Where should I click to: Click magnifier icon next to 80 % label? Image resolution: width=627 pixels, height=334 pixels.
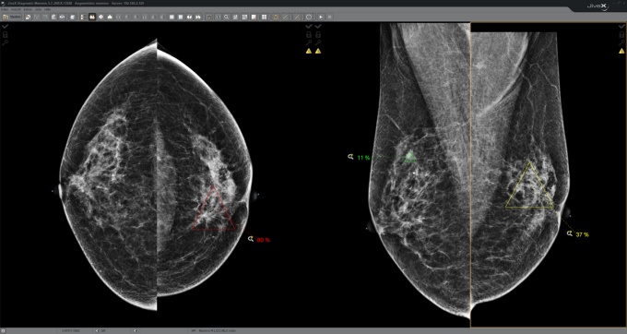(x=251, y=239)
